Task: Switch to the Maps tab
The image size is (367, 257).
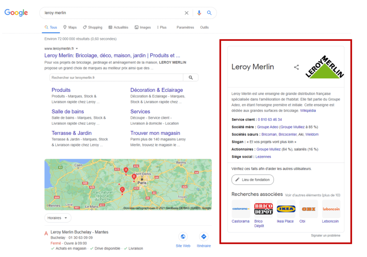Action: [x=70, y=27]
